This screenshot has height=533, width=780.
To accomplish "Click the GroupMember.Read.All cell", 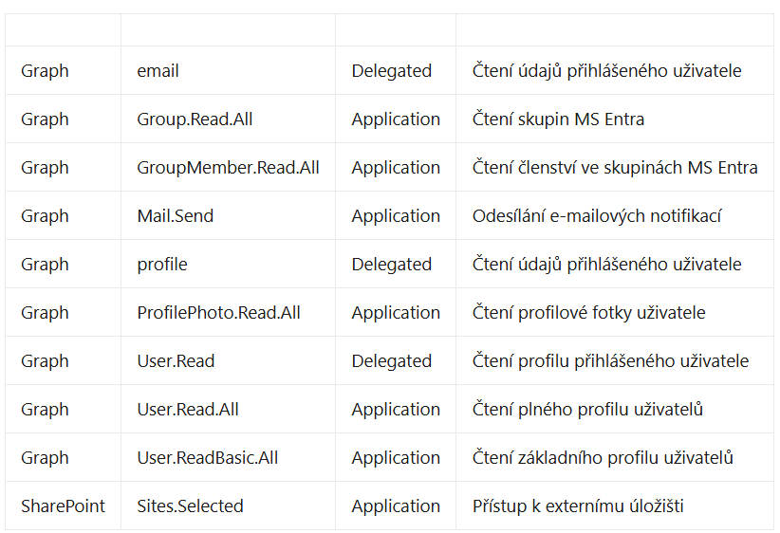I will 228,168.
